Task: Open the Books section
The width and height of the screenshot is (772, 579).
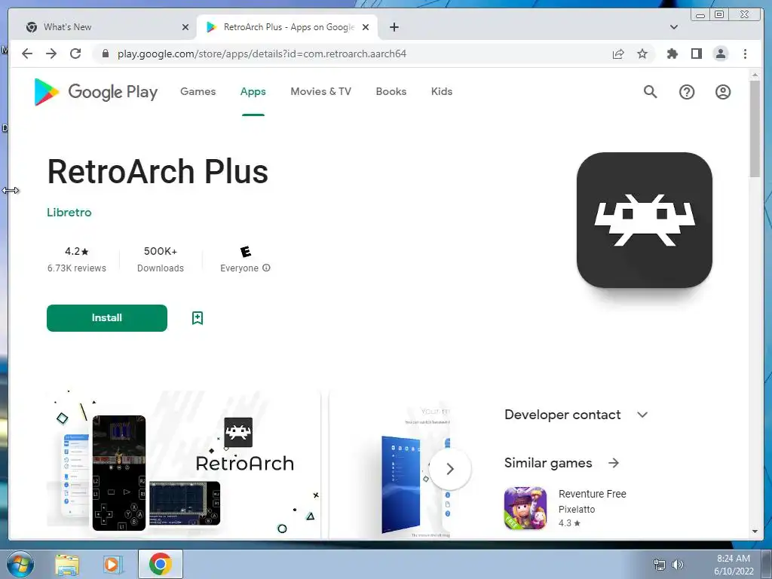Action: click(391, 91)
